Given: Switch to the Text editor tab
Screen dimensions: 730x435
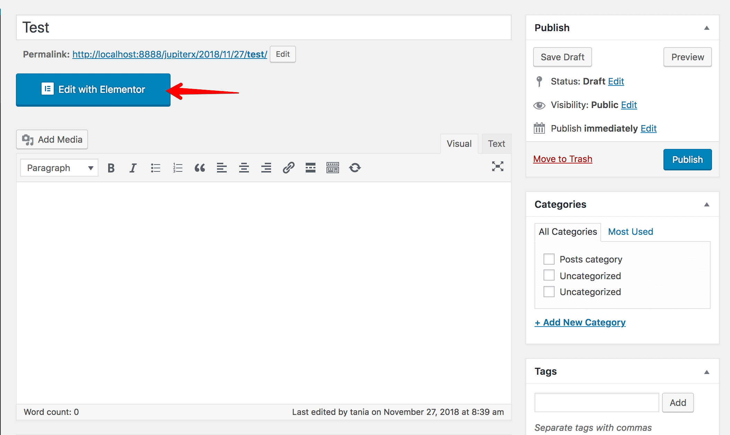Looking at the screenshot, I should (x=496, y=144).
